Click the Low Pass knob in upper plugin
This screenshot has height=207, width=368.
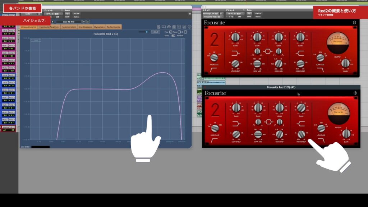click(x=320, y=57)
